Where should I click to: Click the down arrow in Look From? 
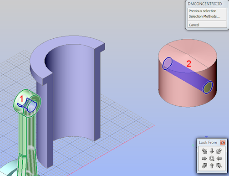pos(212,151)
